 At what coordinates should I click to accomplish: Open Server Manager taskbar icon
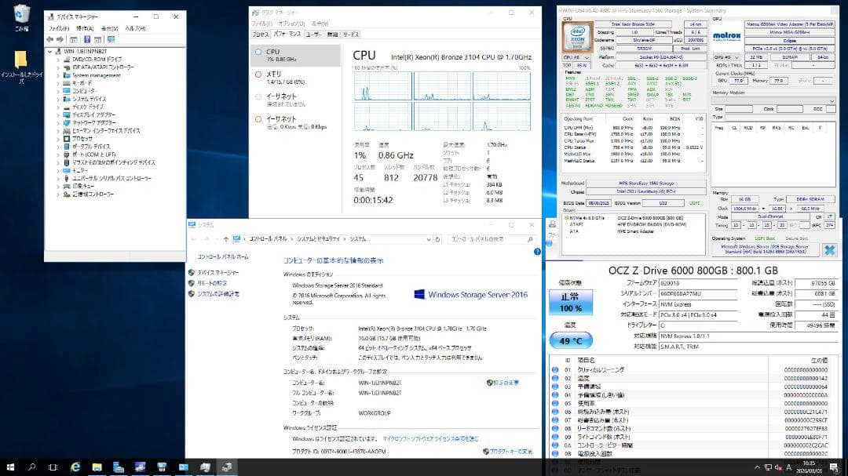(119, 467)
